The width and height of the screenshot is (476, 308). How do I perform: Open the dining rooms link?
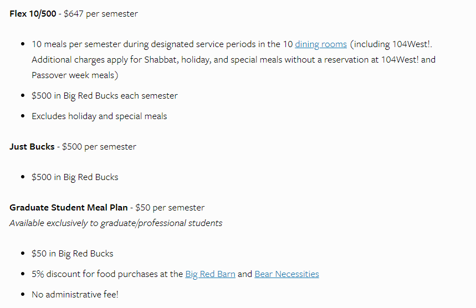(x=321, y=44)
